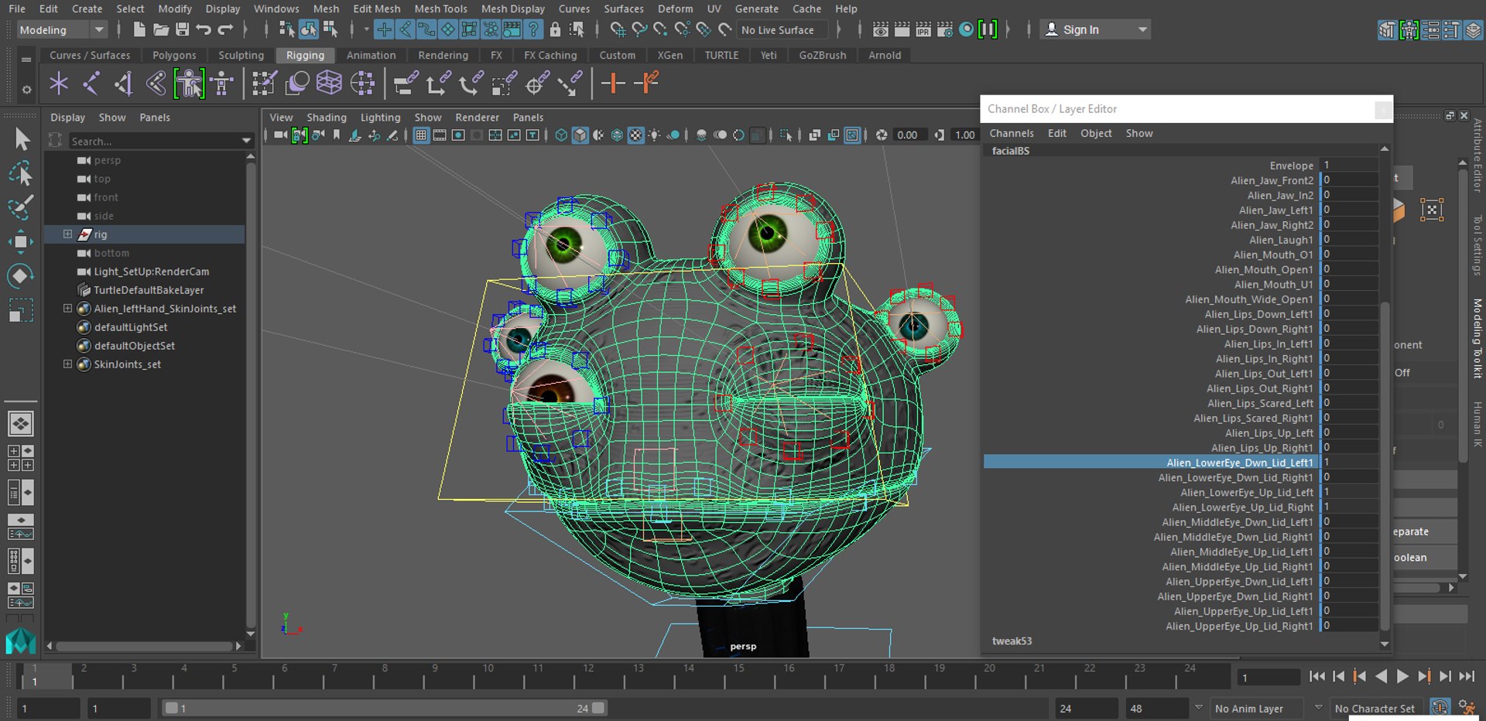The width and height of the screenshot is (1486, 721).
Task: Open the Quick Rig shelf icon
Action: pos(189,83)
